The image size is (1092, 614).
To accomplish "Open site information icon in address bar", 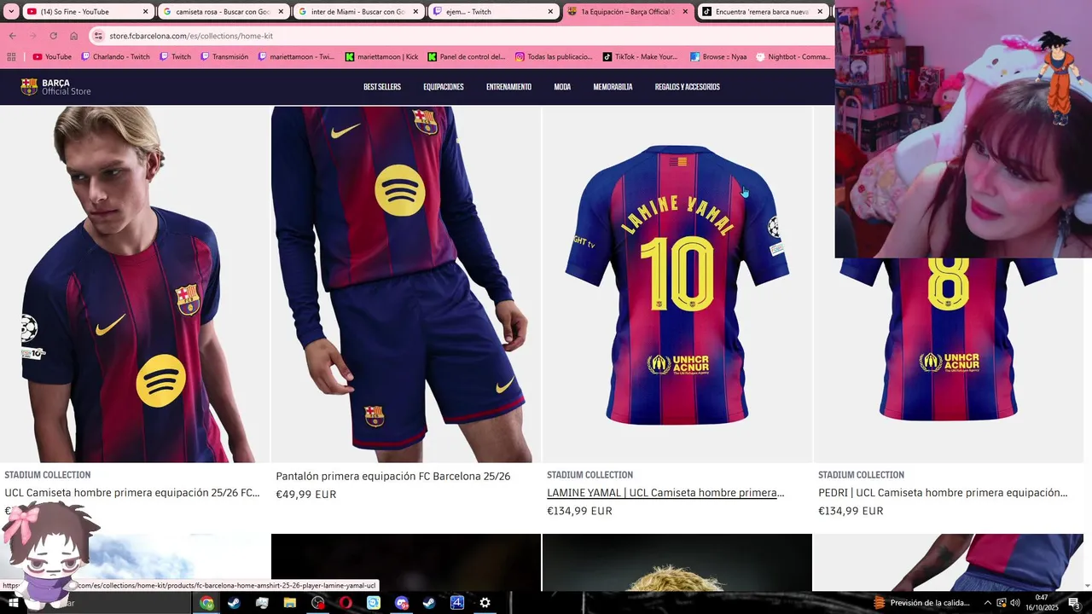I will (99, 36).
